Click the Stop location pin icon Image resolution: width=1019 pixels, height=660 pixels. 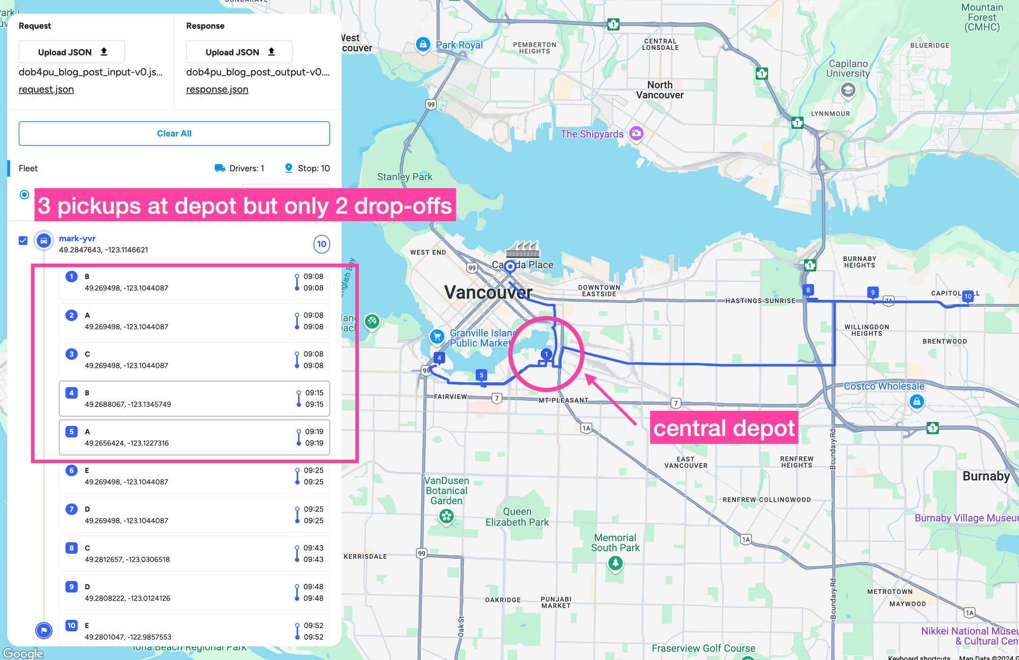288,167
